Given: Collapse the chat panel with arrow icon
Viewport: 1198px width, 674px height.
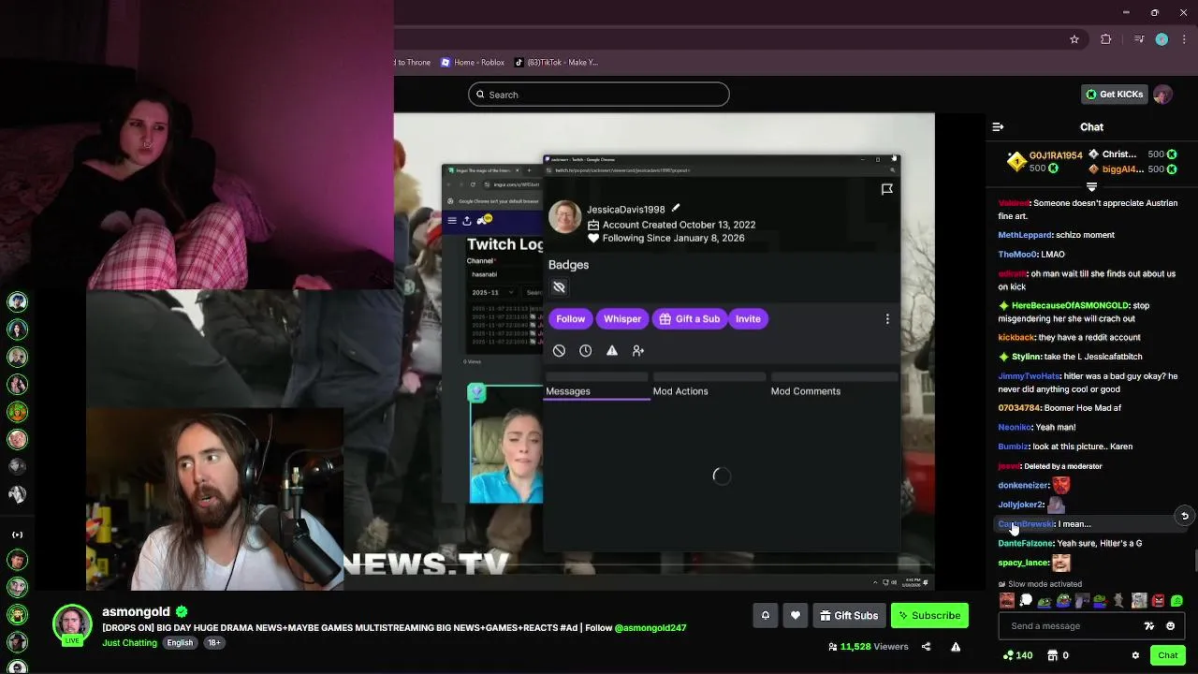Looking at the screenshot, I should (x=998, y=127).
